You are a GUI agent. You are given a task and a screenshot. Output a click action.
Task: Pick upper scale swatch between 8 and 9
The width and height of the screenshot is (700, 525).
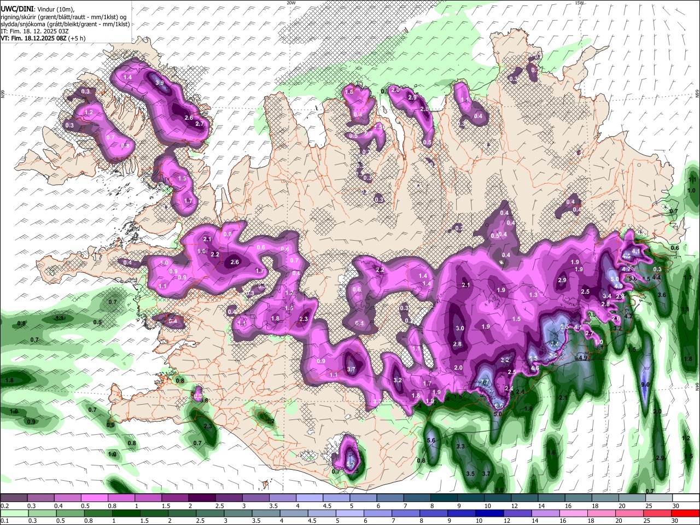(x=443, y=498)
